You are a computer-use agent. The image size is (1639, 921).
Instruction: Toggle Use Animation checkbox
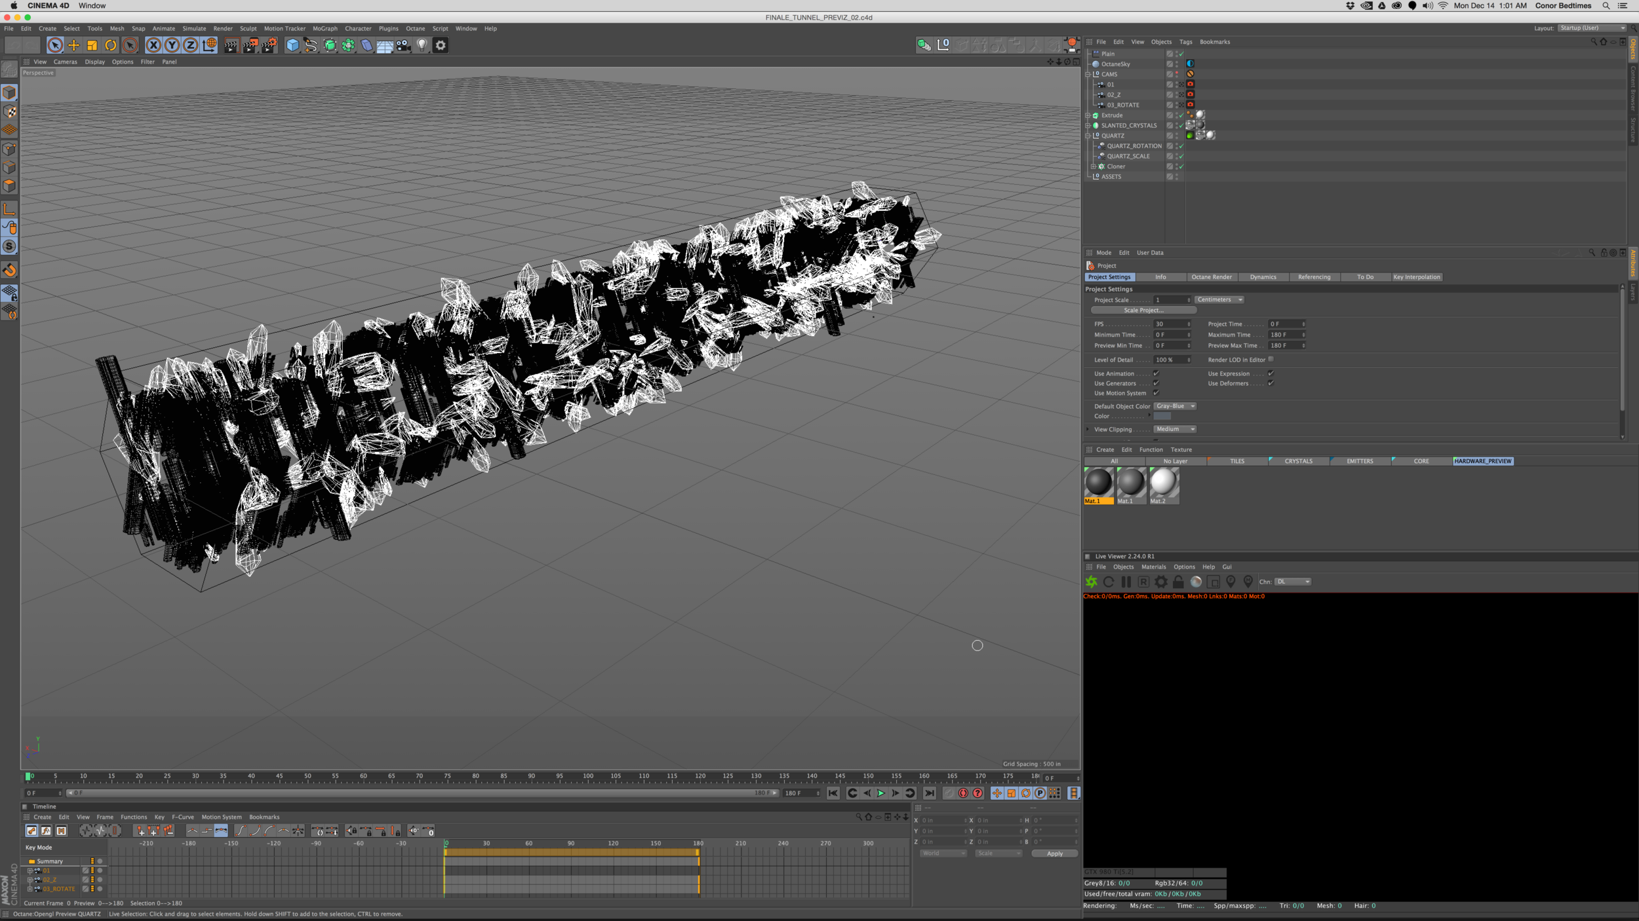1156,373
